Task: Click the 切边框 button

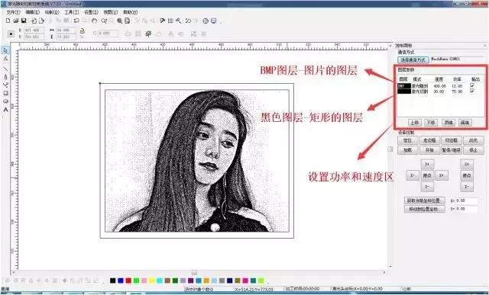Action: [x=452, y=140]
